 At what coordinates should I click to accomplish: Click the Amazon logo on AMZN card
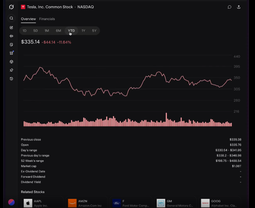72,203
